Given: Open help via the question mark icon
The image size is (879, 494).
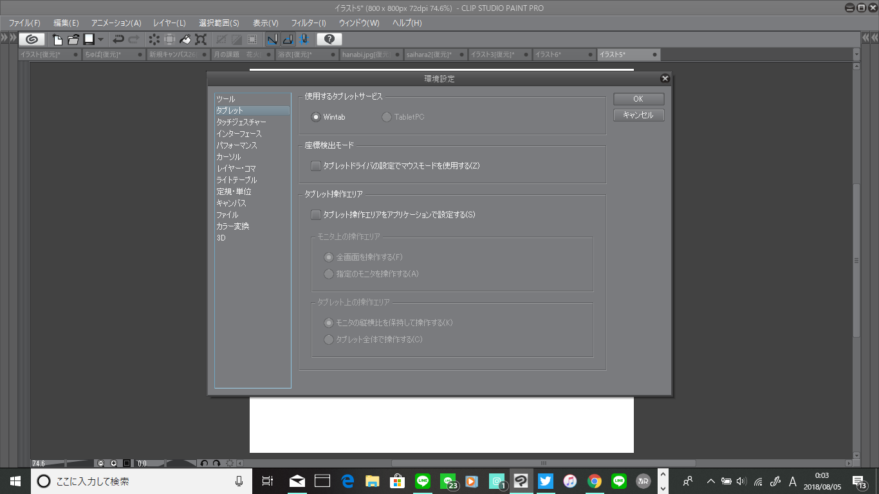Looking at the screenshot, I should pyautogui.click(x=329, y=39).
